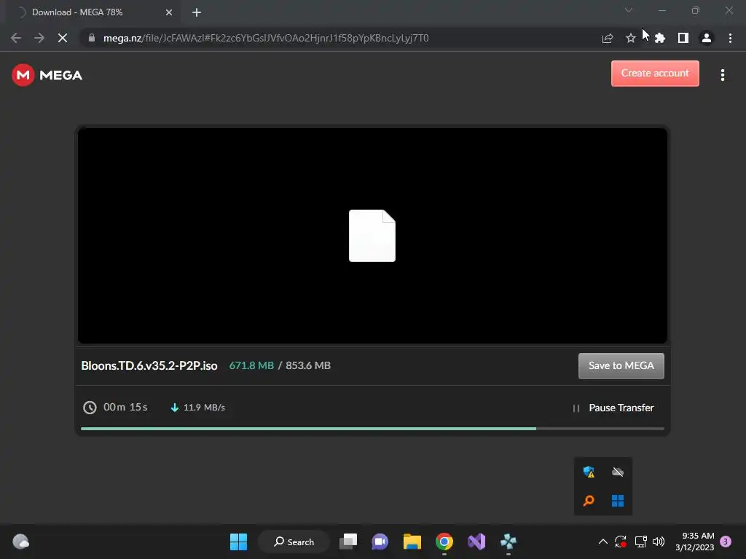Open pinwheel app on taskbar

pyautogui.click(x=508, y=542)
